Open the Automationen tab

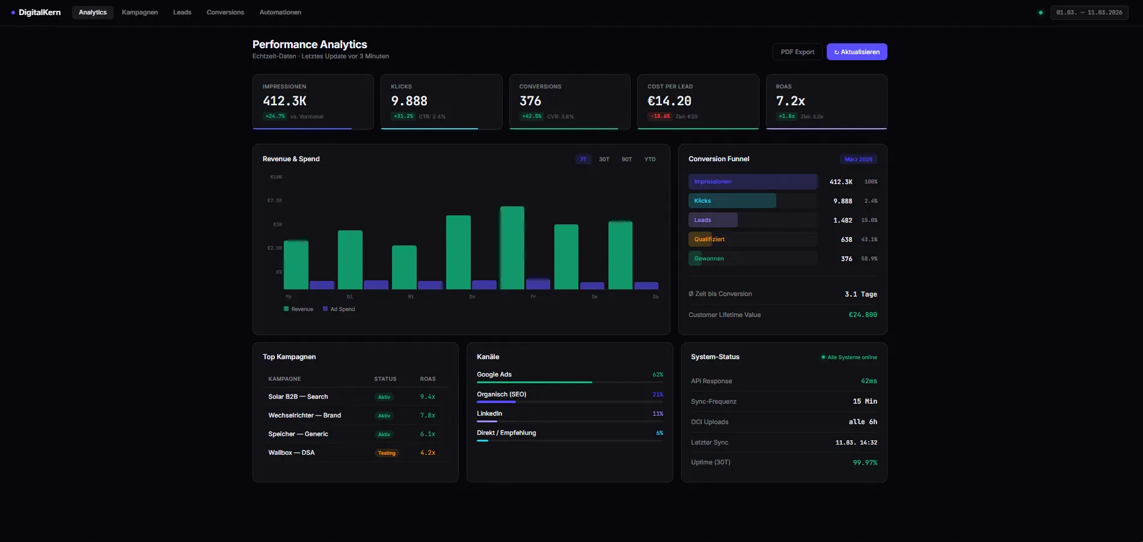point(280,12)
